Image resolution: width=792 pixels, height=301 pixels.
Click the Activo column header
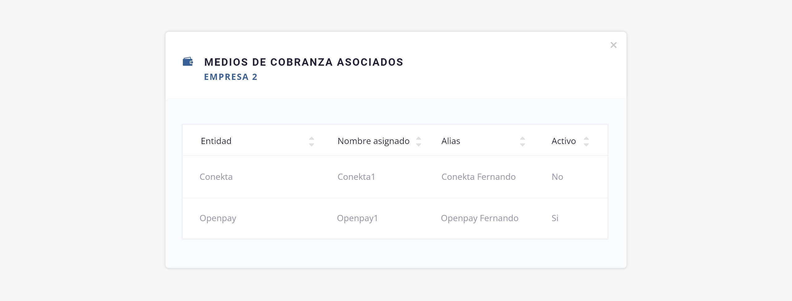(x=564, y=141)
